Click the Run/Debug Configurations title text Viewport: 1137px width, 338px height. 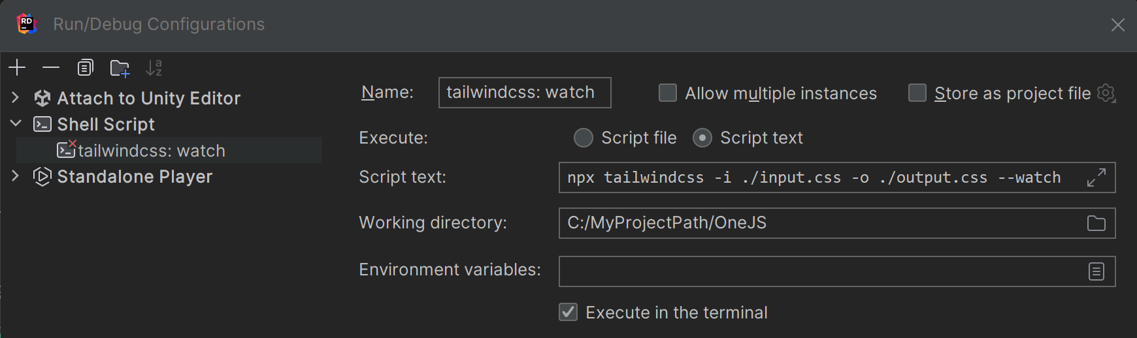point(159,25)
